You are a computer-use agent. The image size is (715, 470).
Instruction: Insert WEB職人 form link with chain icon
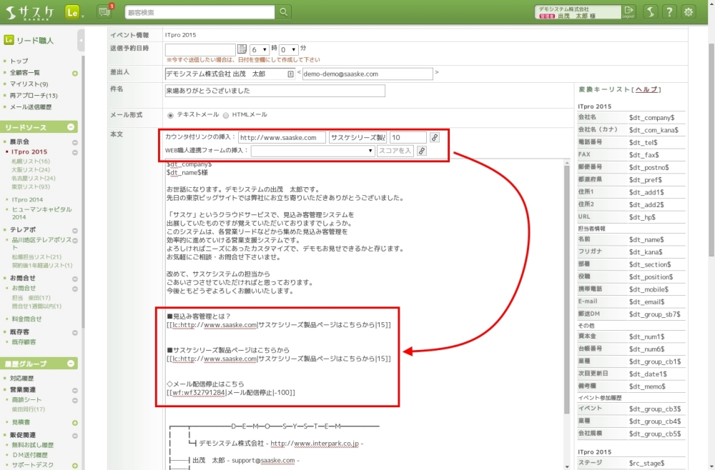pos(422,151)
